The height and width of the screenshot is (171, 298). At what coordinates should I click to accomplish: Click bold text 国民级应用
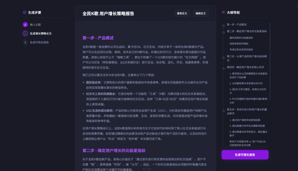[x=94, y=82]
